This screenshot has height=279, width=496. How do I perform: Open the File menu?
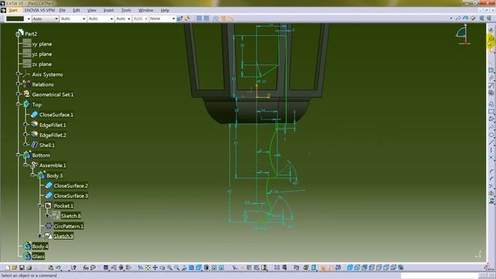[x=62, y=10]
